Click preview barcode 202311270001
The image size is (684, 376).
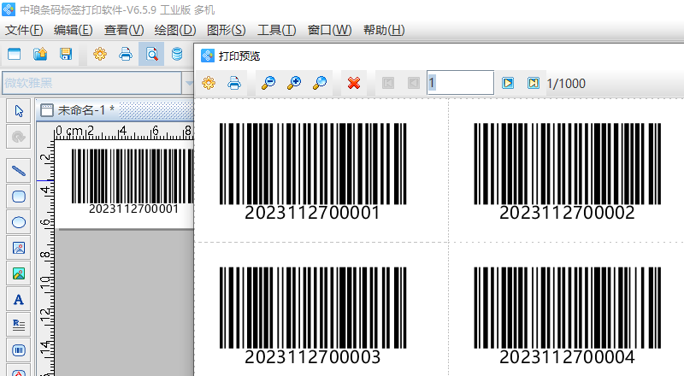[313, 172]
